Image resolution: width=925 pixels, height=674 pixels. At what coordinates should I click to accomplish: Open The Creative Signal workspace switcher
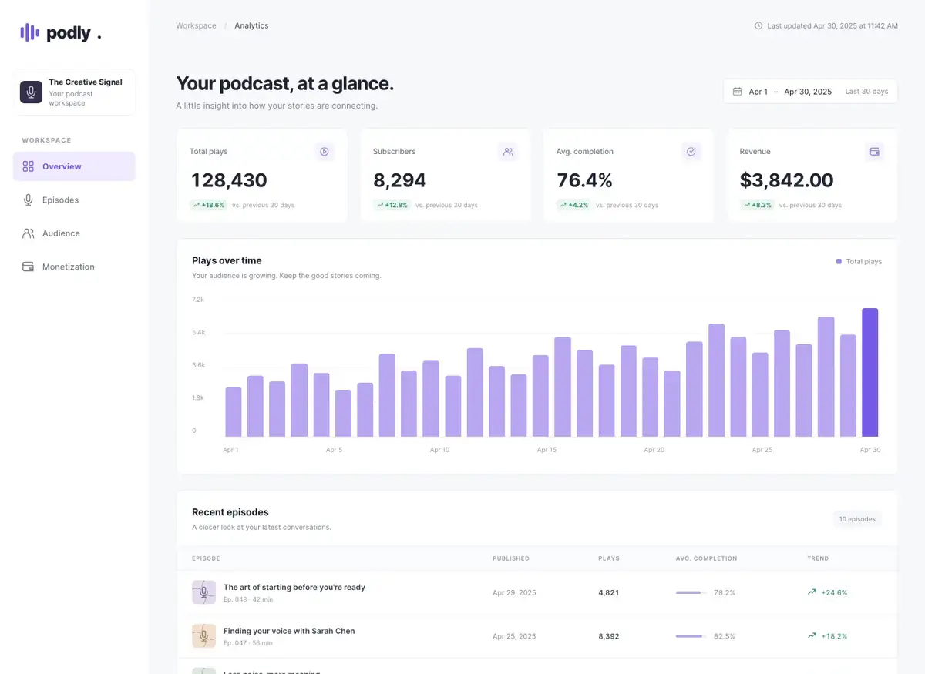(74, 92)
